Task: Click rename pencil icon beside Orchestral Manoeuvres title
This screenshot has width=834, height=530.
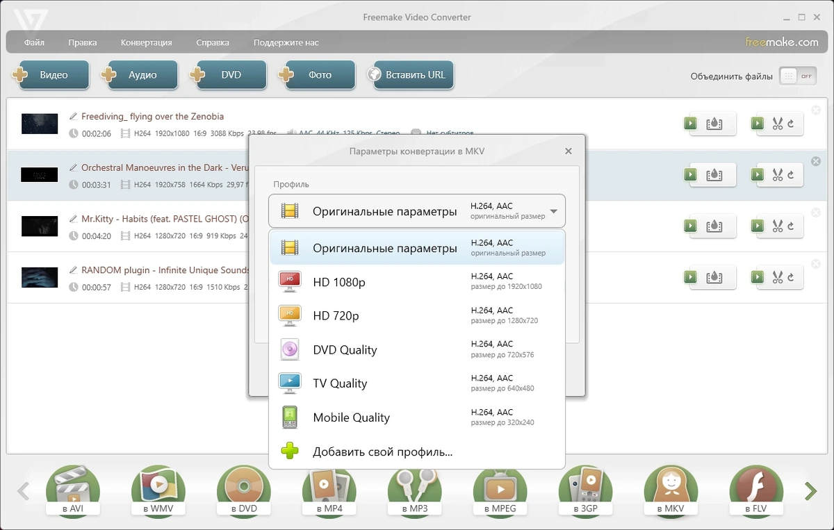Action: [74, 167]
